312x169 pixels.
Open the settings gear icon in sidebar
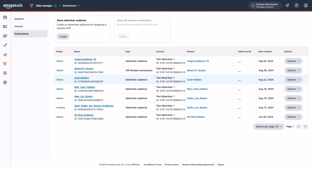coord(5,82)
